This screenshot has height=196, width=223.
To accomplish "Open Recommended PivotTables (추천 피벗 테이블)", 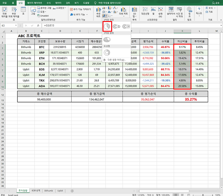I will pos(14,12).
